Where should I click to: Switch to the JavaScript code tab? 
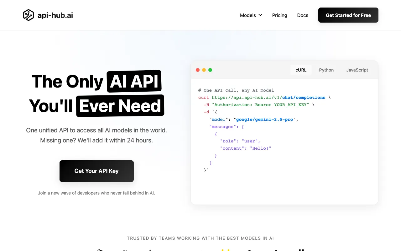(357, 70)
